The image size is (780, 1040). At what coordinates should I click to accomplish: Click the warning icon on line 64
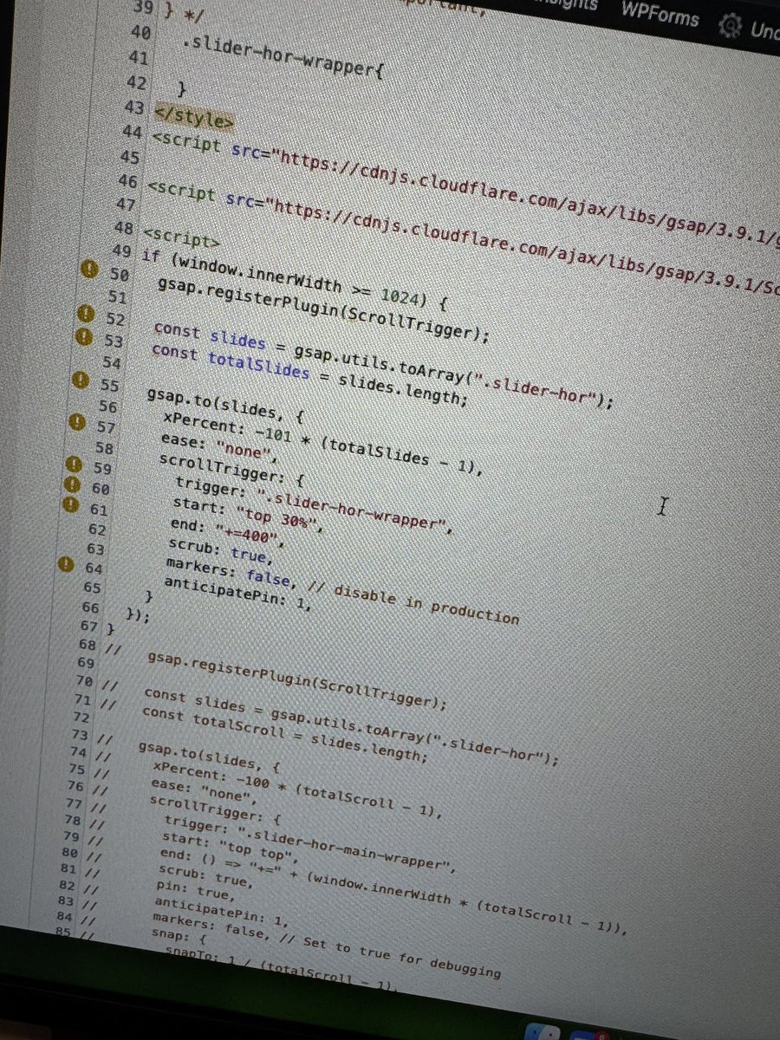66,564
